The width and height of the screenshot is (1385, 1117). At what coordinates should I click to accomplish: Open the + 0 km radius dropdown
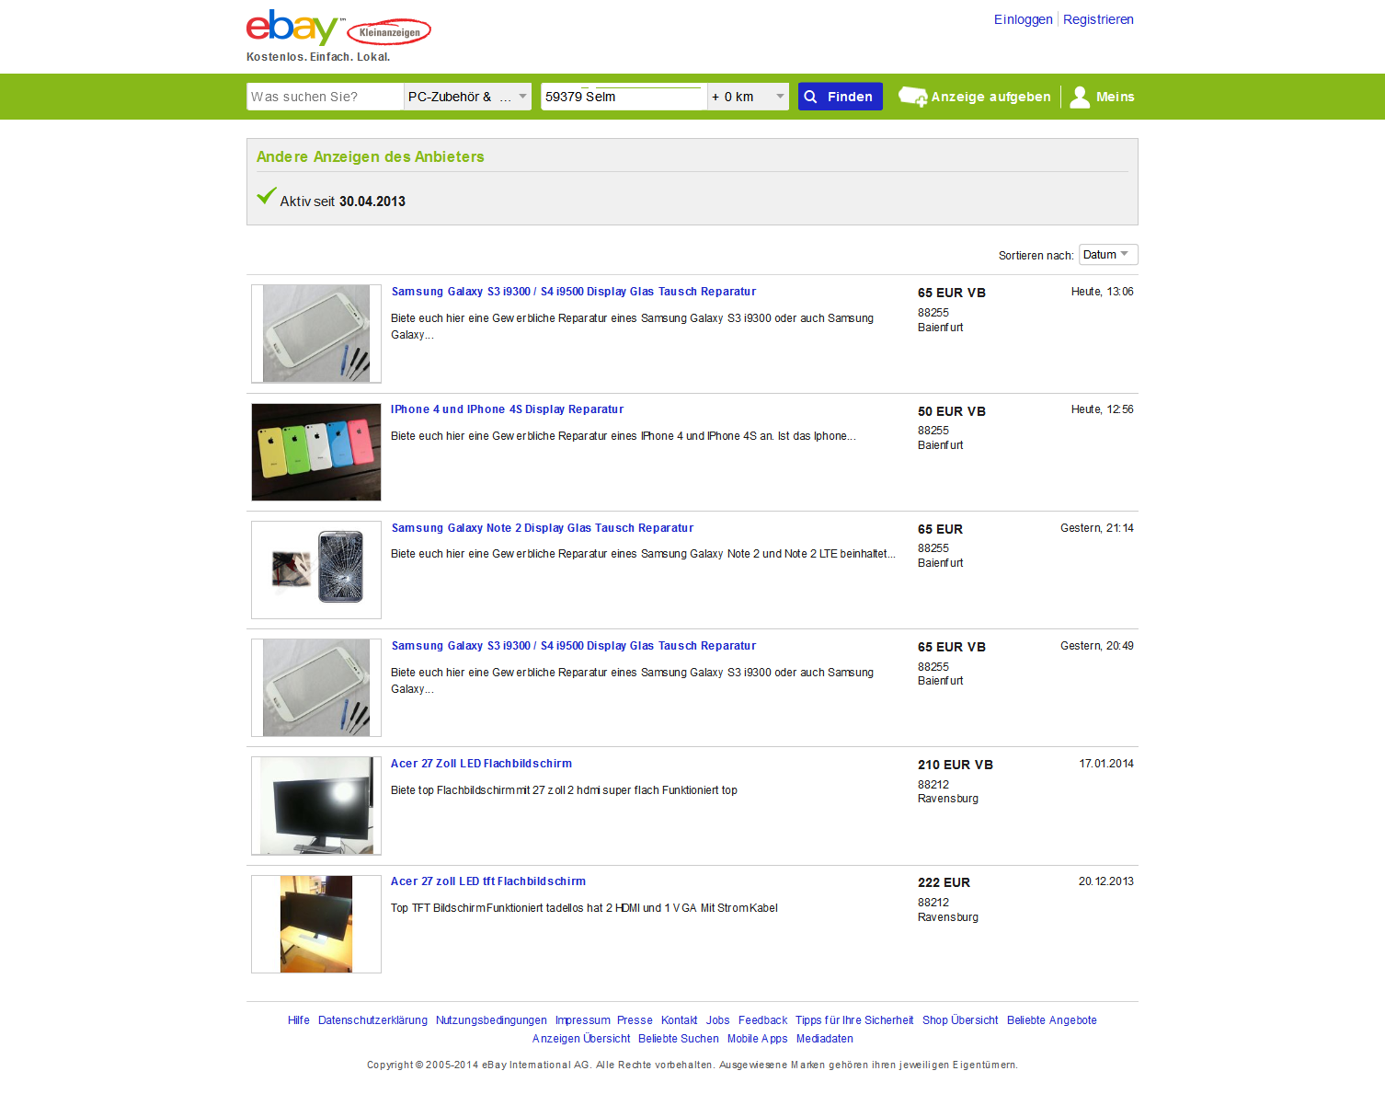[748, 97]
